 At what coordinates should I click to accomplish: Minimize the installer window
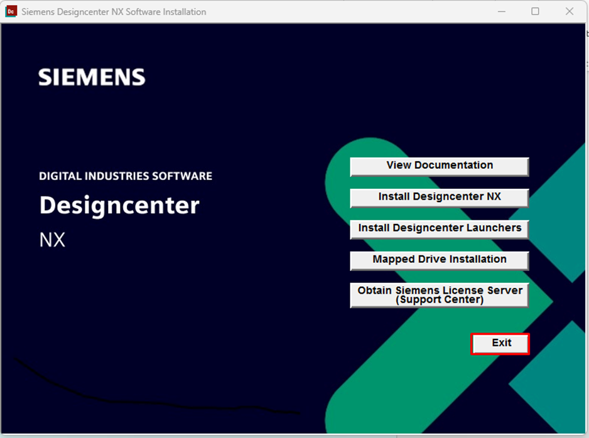click(502, 11)
